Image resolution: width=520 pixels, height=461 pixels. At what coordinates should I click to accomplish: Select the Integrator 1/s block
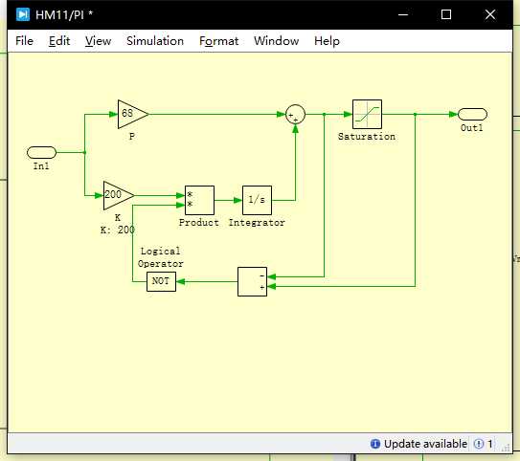257,200
